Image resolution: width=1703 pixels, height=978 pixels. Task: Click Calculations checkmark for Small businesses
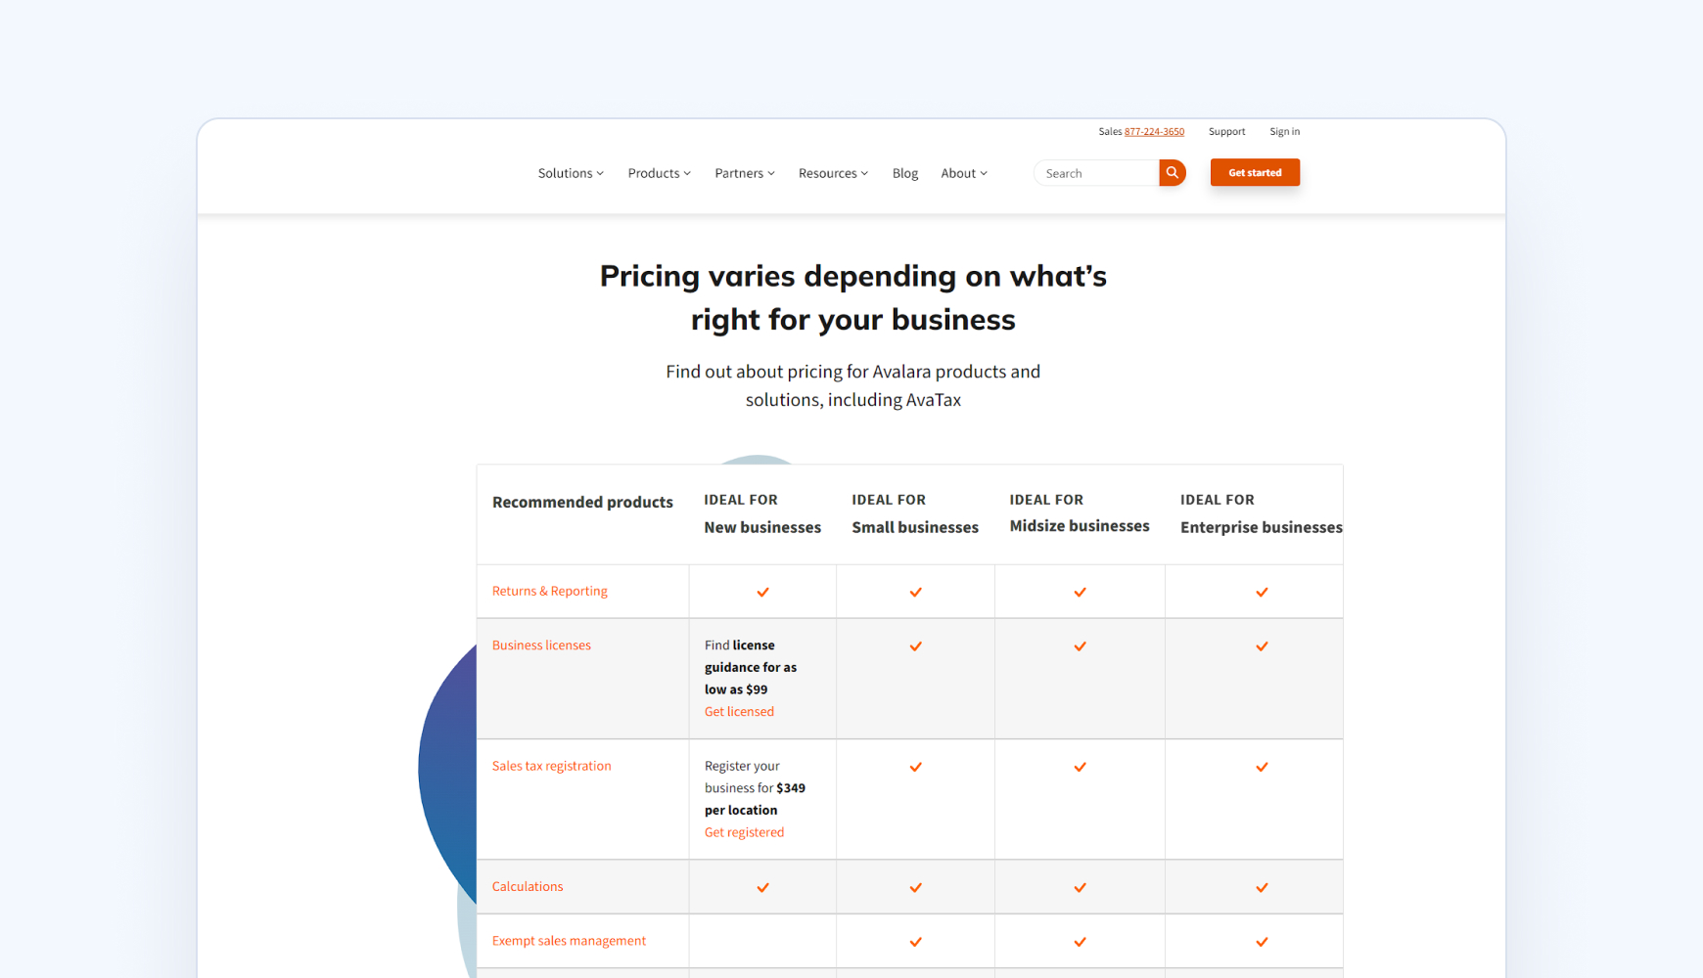[x=915, y=887]
